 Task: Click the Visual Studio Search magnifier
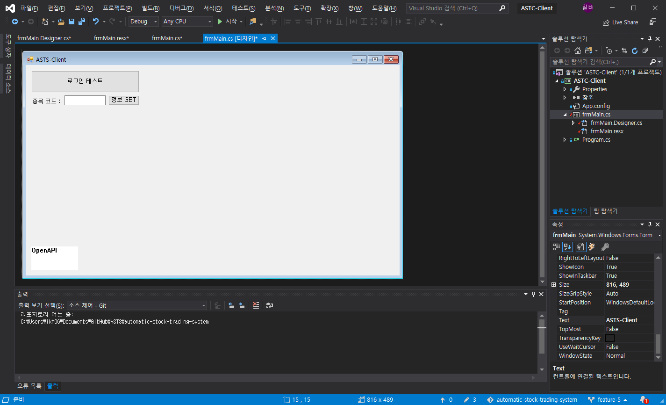click(x=501, y=8)
